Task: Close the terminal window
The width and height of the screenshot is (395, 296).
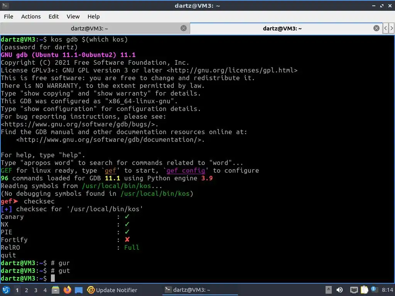Action: click(x=390, y=5)
